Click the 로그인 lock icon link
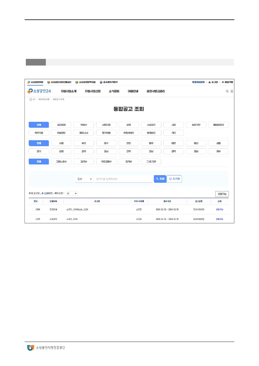Image resolution: width=259 pixels, height=366 pixels. (213, 82)
